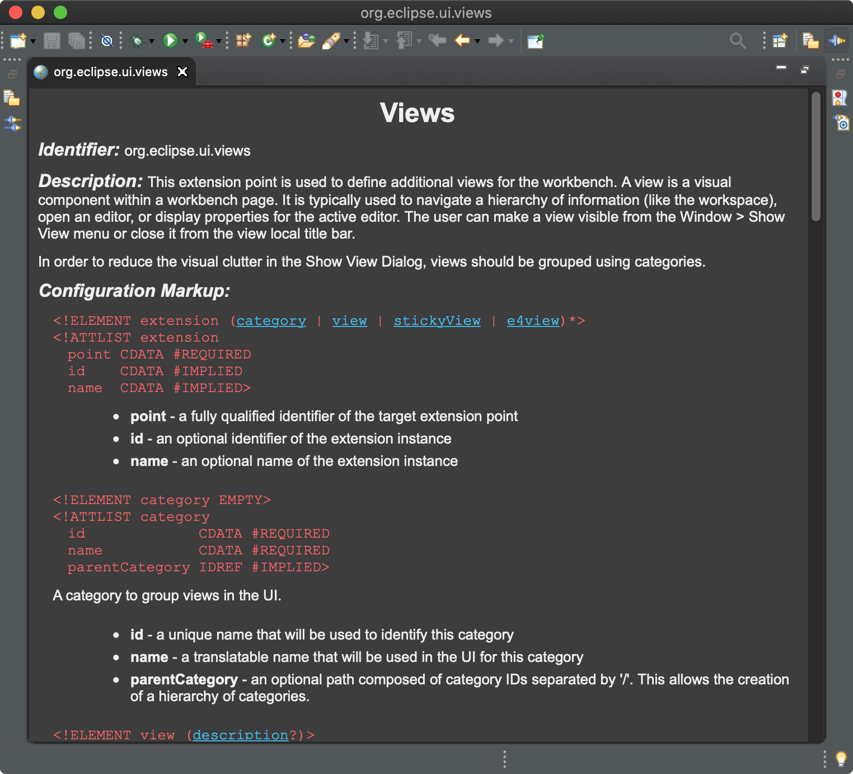Click the 'Views' page heading
853x774 pixels.
pos(418,113)
